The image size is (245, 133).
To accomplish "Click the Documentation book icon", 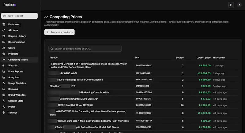I will point(4,42).
